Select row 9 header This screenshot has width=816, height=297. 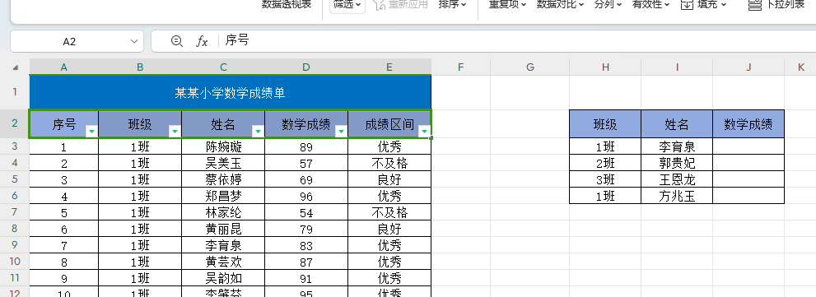15,245
